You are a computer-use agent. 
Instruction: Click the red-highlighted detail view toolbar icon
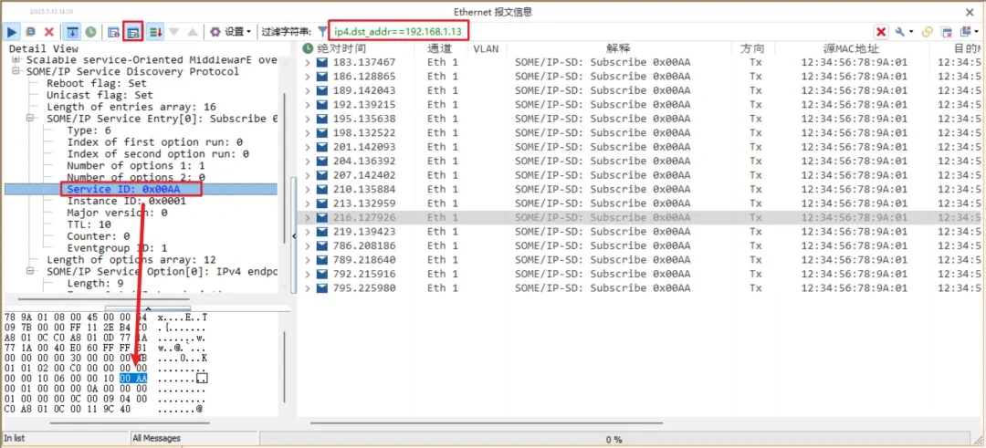pos(133,32)
